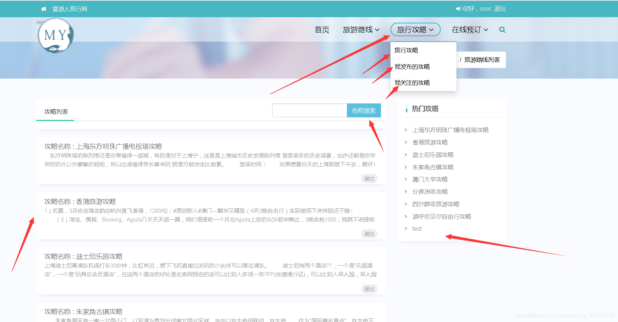Switch to the 攻略列表 tab
The image size is (618, 322).
tap(56, 111)
